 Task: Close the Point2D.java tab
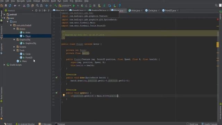point(178,11)
